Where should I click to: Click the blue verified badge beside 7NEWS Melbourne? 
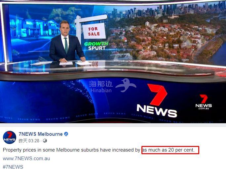point(66,134)
